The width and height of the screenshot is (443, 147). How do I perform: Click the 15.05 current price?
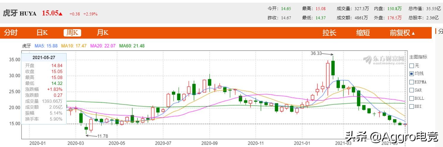point(50,13)
